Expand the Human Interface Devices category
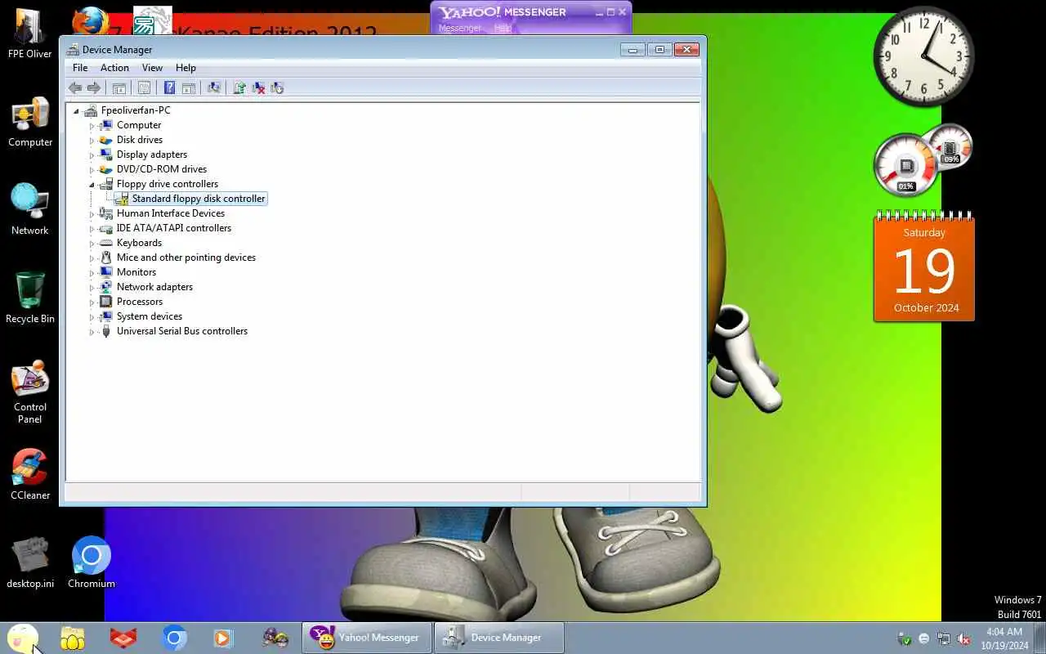The width and height of the screenshot is (1046, 654). tap(92, 214)
